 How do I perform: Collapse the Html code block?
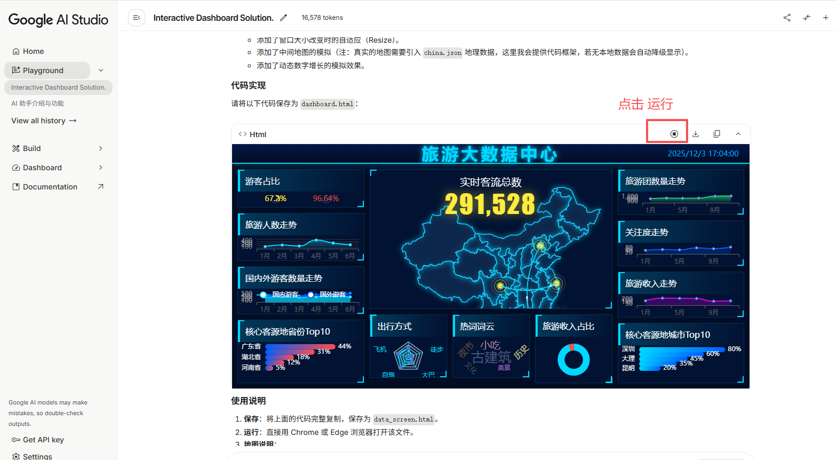click(x=738, y=134)
